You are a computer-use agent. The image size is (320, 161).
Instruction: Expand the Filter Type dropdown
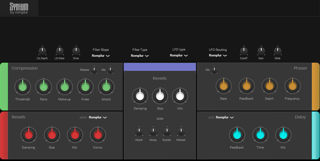[140, 56]
